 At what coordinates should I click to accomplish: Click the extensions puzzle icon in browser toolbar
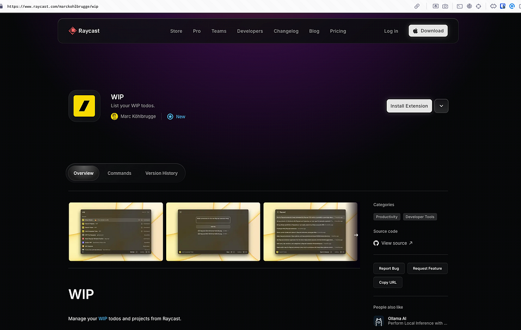[493, 6]
